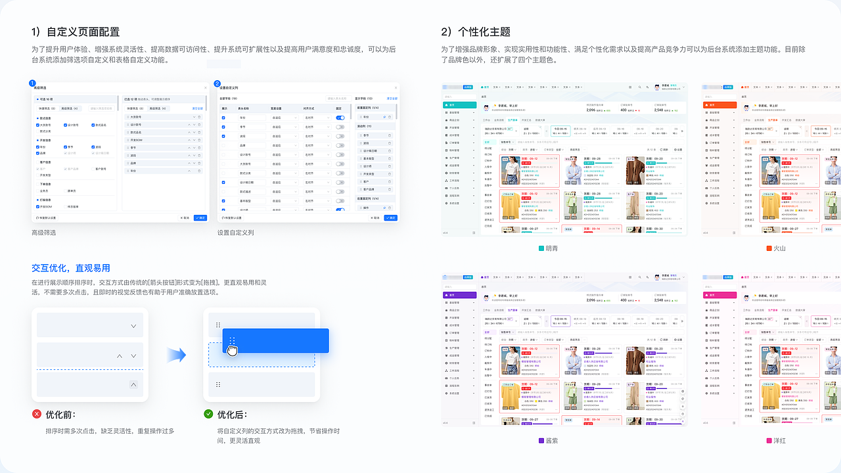Click 请输入表头名称 search field
Viewport: 841px width, 473px height.
338,99
